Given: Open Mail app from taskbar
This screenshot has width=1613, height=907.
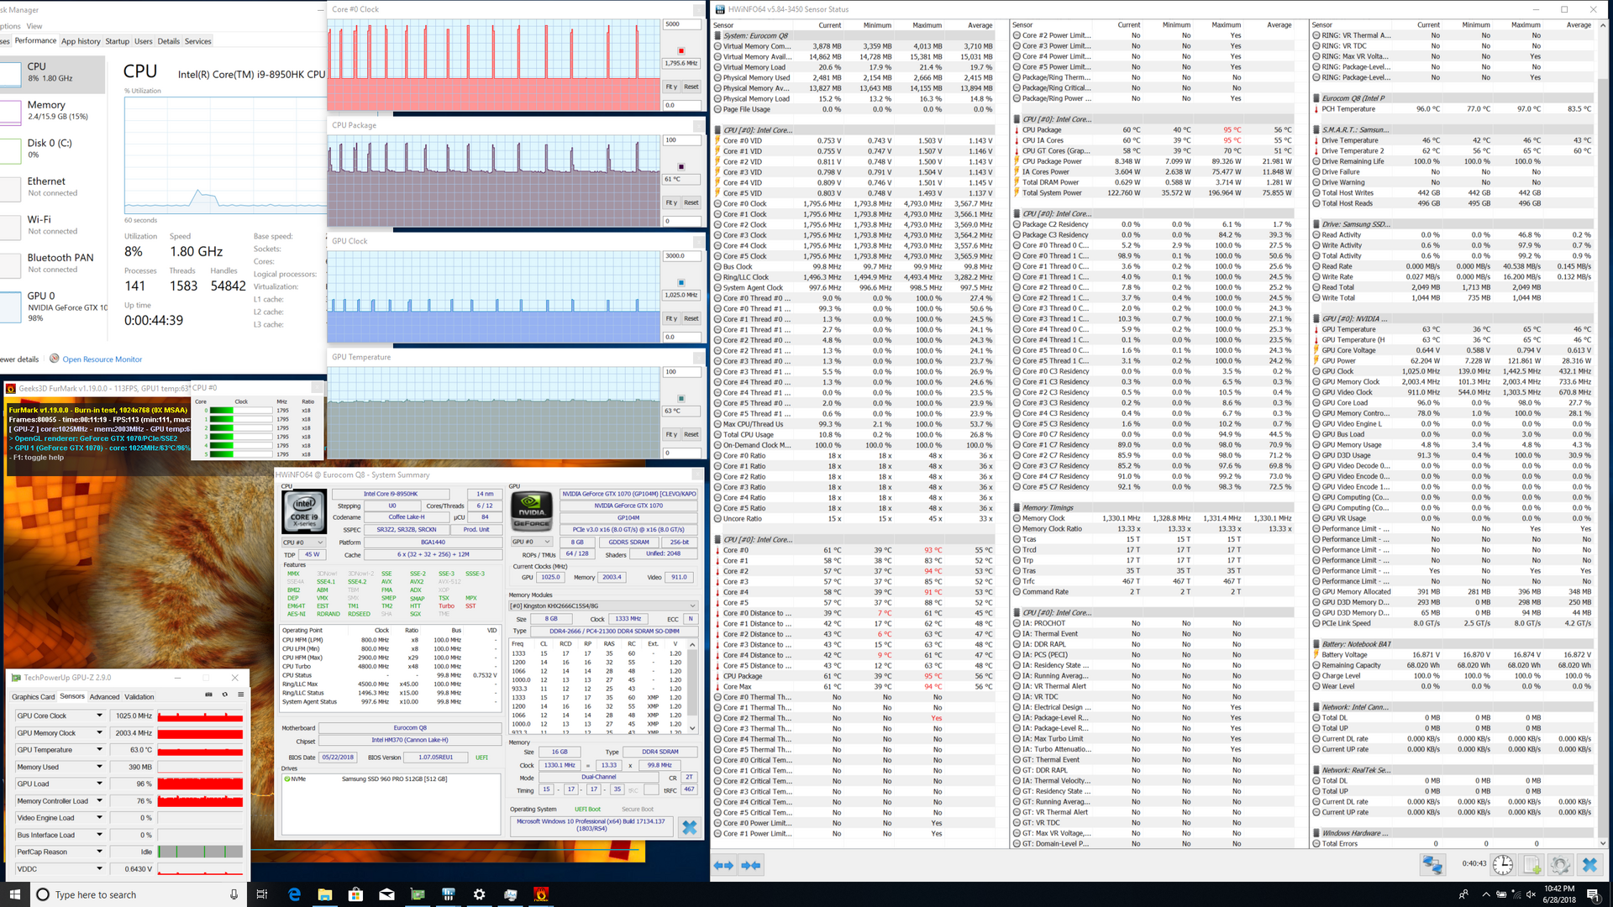Looking at the screenshot, I should coord(386,894).
